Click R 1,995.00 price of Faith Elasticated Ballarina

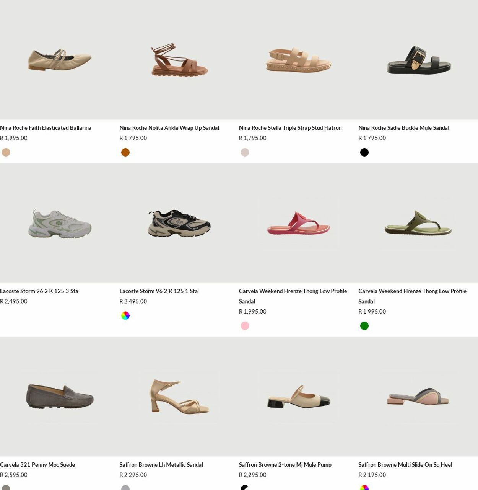pos(14,138)
